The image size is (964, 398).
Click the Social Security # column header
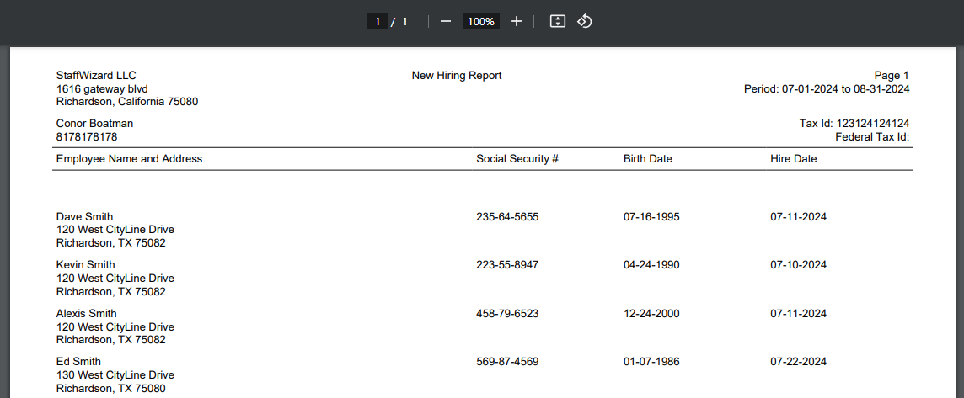point(517,158)
